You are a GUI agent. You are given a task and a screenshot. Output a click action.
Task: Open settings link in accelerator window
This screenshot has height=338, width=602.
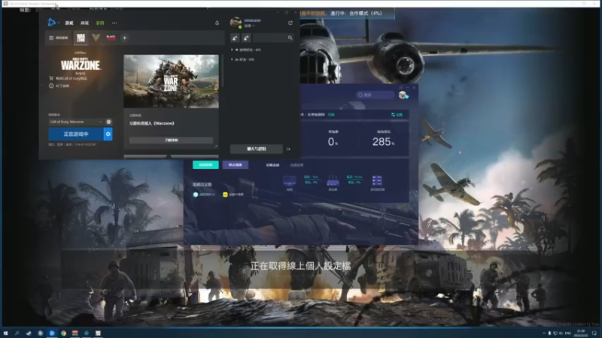click(397, 115)
